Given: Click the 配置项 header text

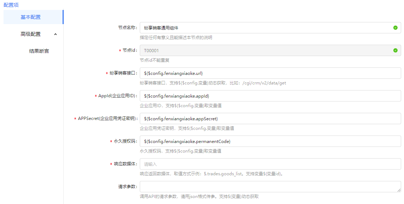Looking at the screenshot, I should tap(11, 5).
